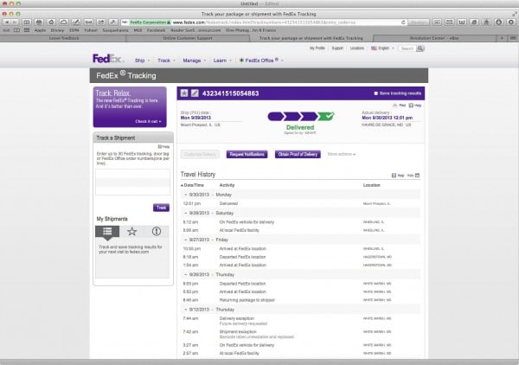Open the Track menu in the FedEx navigation

coord(166,61)
